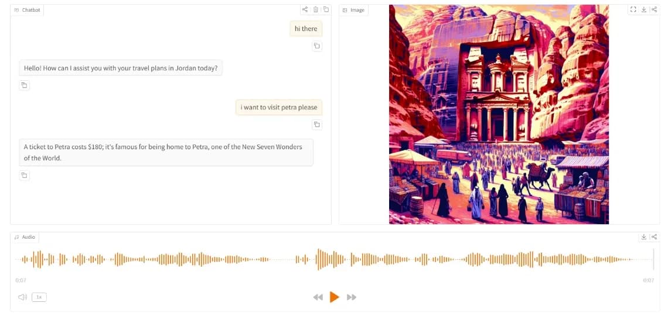Select the 'Hello! How can I assist you' reply

tap(121, 68)
